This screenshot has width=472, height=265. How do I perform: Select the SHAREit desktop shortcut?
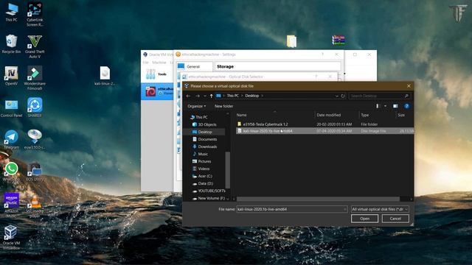tap(35, 107)
